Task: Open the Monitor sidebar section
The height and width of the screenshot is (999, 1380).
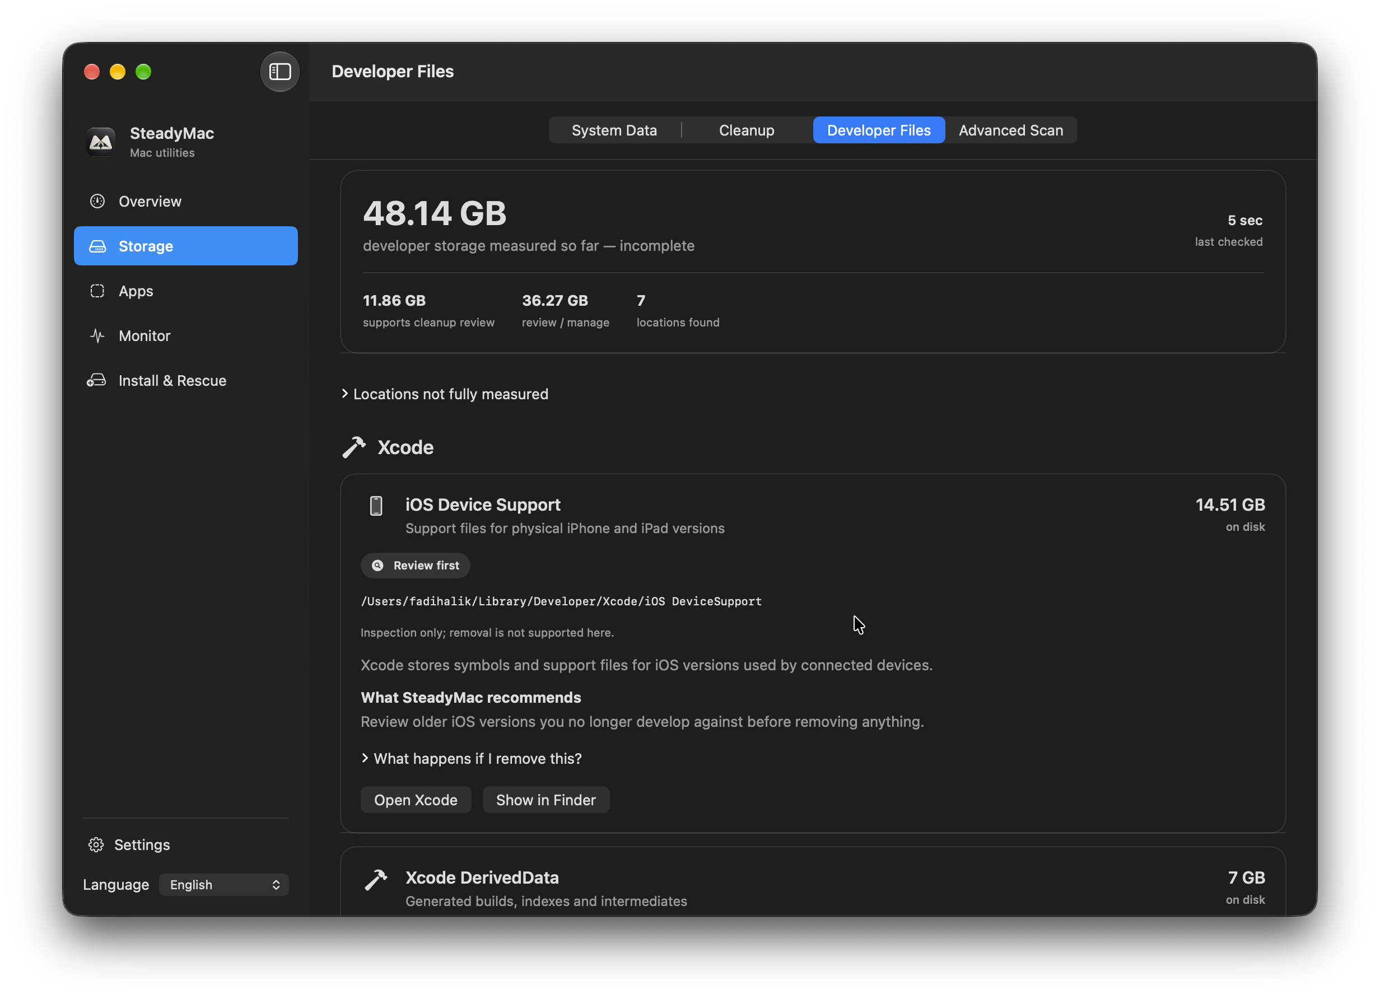Action: (x=185, y=336)
